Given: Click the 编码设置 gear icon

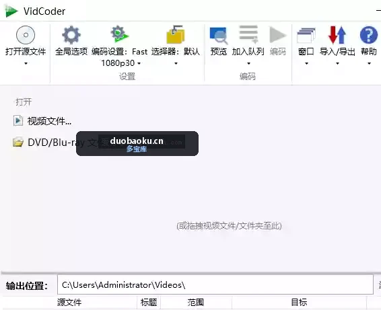Looking at the screenshot, I should [x=119, y=34].
